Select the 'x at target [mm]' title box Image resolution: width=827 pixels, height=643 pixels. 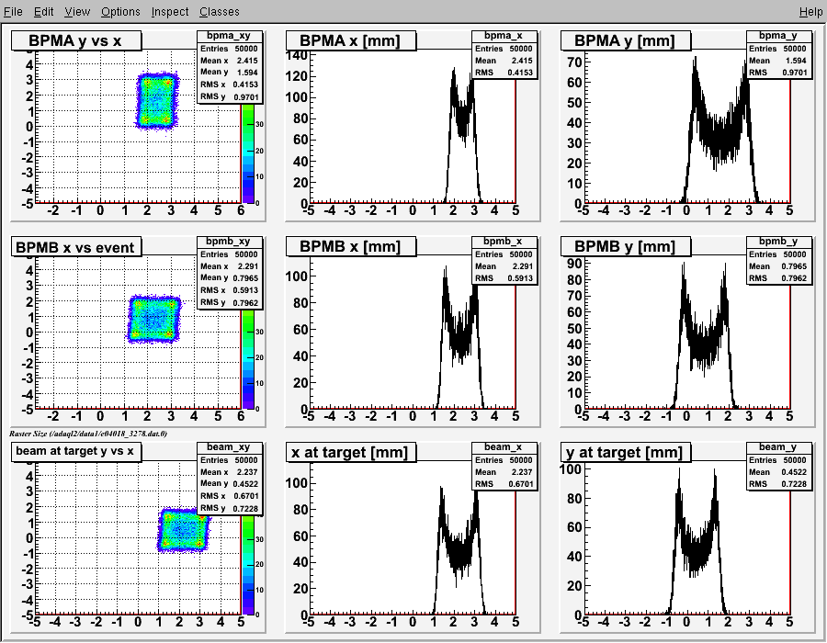351,452
